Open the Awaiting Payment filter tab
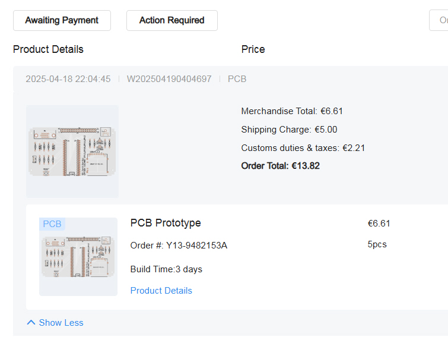The height and width of the screenshot is (343, 448). click(62, 20)
